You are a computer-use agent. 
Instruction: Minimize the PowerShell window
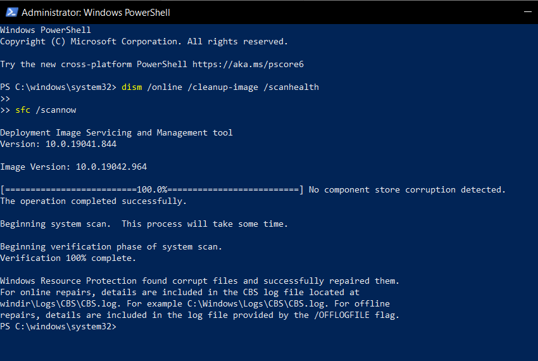[527, 12]
